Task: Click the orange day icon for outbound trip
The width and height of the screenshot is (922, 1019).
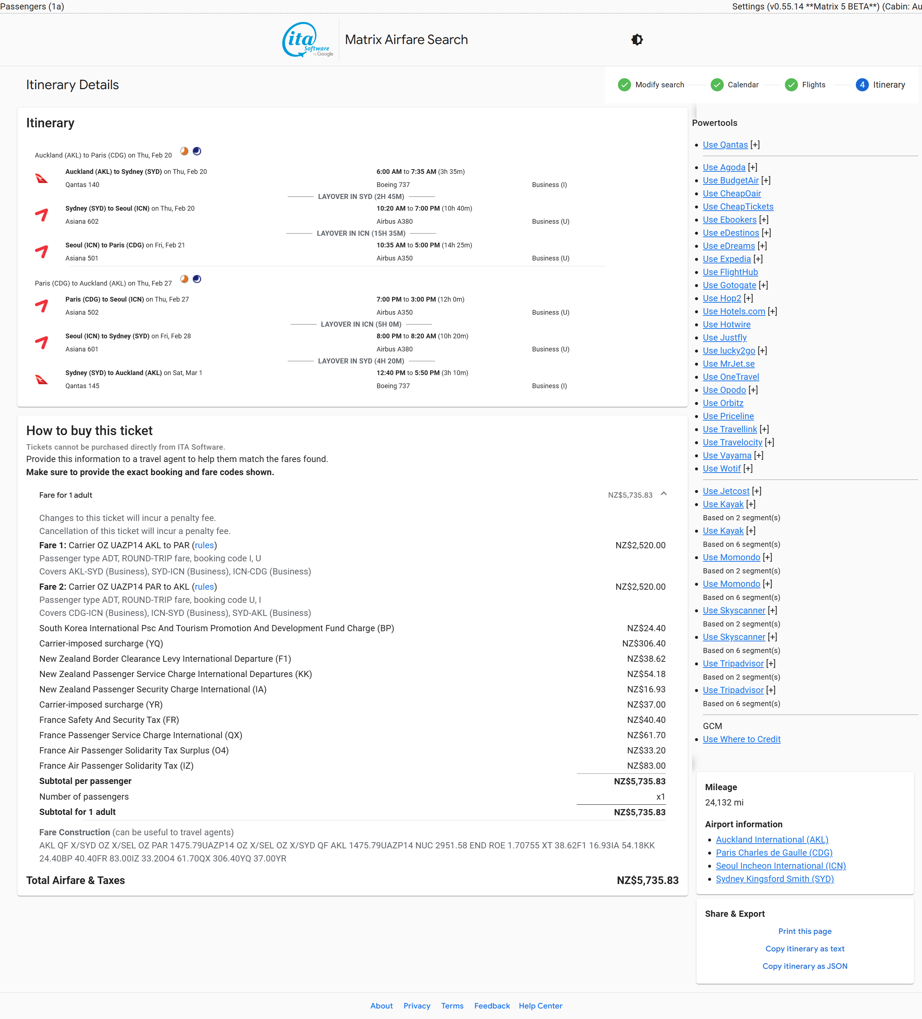Action: (184, 151)
